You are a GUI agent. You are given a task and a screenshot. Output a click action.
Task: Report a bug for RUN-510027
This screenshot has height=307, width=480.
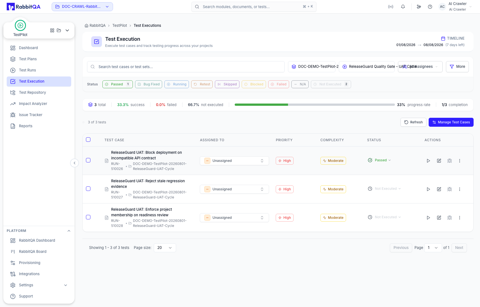coord(450,189)
